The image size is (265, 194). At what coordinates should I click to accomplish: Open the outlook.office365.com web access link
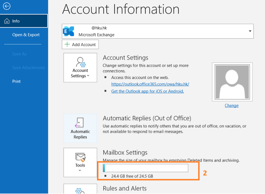150,84
